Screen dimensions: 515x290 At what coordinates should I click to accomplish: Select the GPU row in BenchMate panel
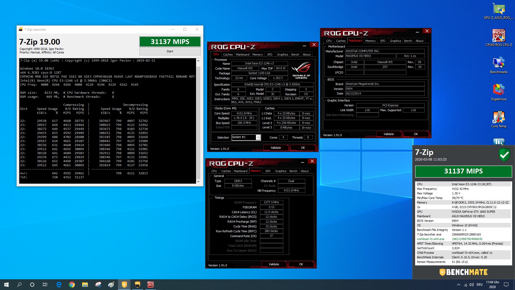tap(463, 212)
